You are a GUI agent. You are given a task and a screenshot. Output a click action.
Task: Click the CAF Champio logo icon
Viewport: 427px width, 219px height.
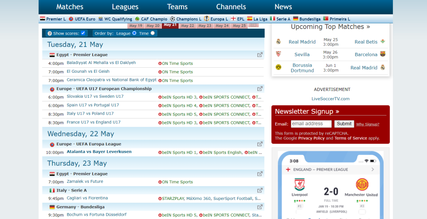coord(137,19)
